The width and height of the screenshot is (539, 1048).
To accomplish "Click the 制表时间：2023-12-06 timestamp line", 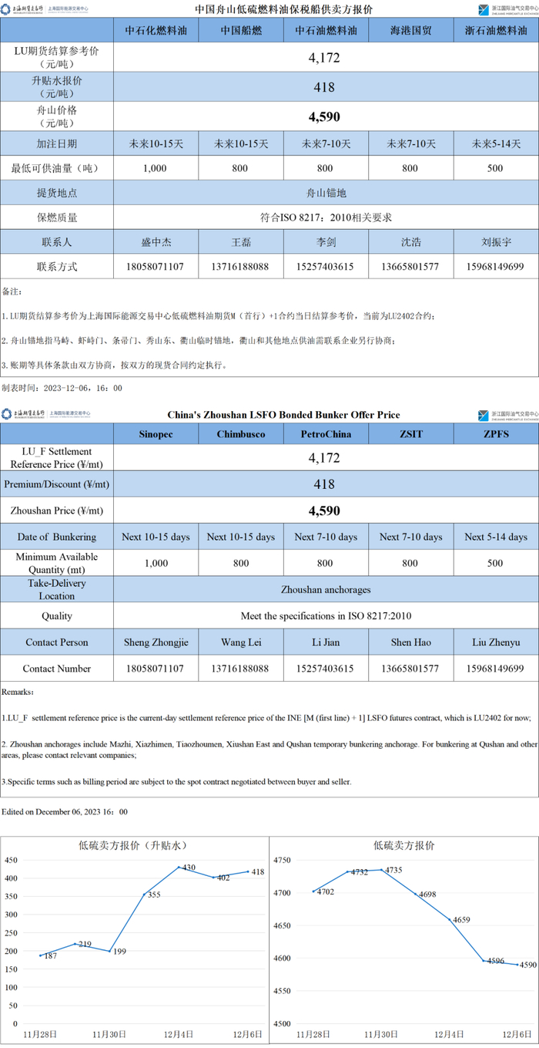I will 62,388.
